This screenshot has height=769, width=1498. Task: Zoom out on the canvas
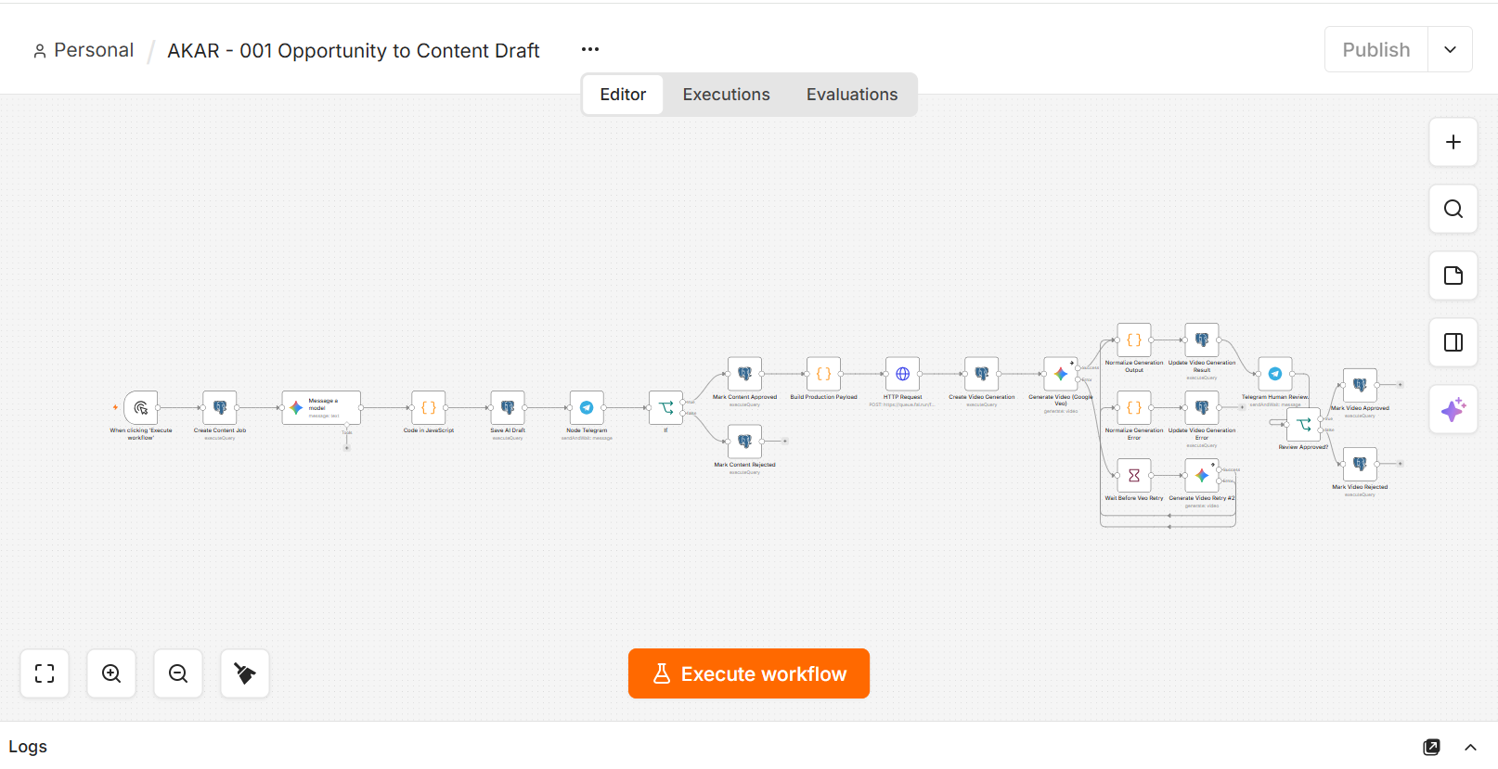click(x=178, y=673)
